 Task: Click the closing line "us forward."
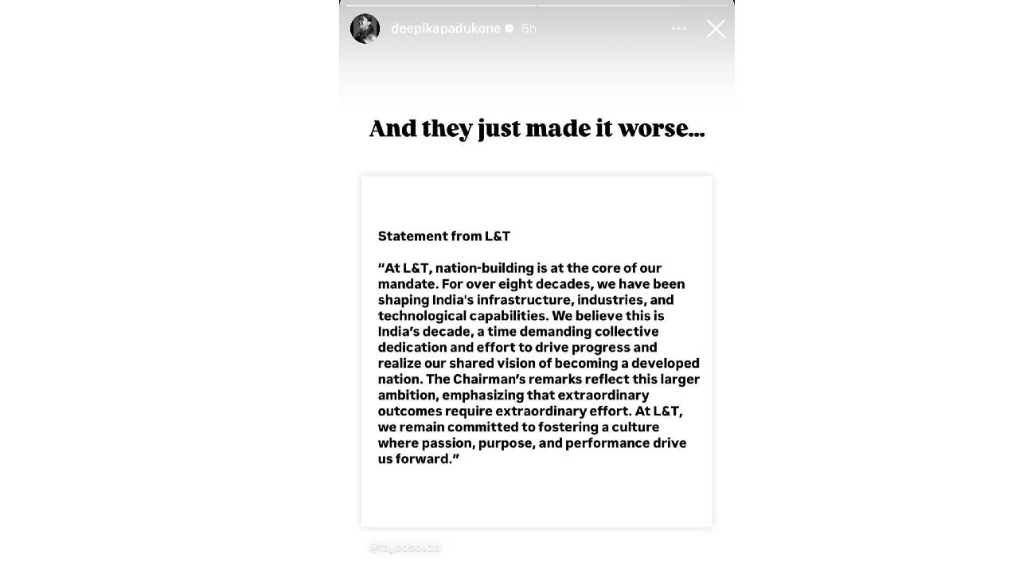418,459
